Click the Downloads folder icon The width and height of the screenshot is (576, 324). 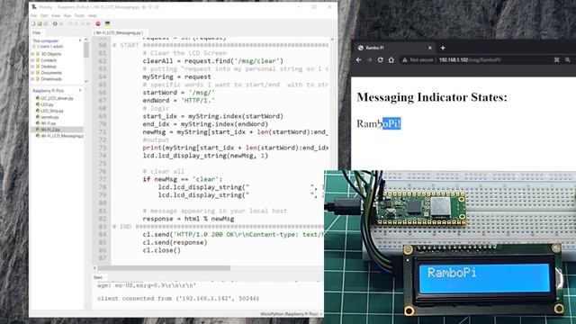[38, 79]
